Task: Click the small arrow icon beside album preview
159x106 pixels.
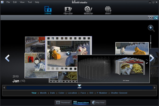Action: [147, 63]
